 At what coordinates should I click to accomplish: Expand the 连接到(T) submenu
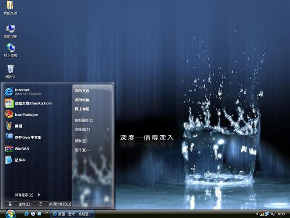(x=83, y=129)
